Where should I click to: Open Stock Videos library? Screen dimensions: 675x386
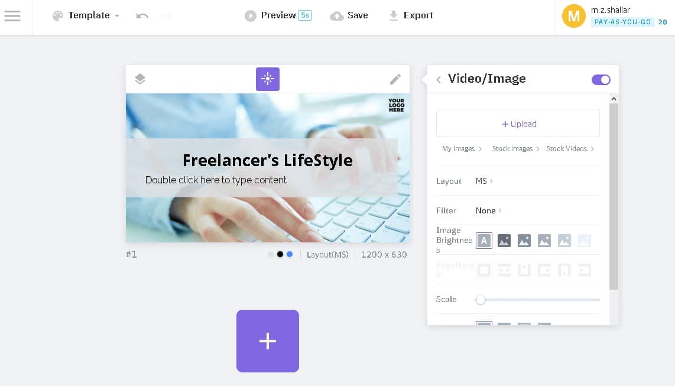point(570,148)
